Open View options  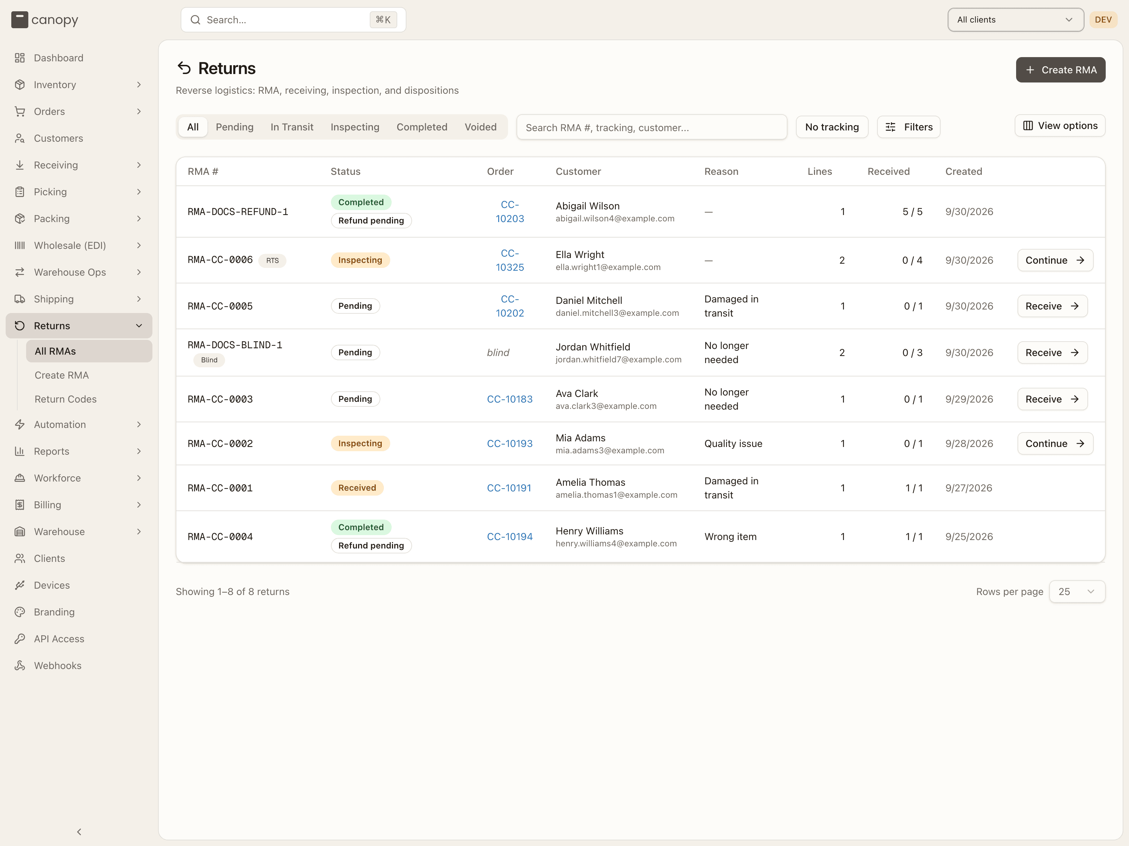click(1060, 125)
